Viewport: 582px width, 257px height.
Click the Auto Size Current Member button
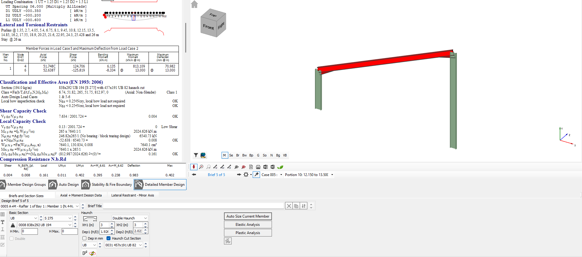click(x=248, y=216)
